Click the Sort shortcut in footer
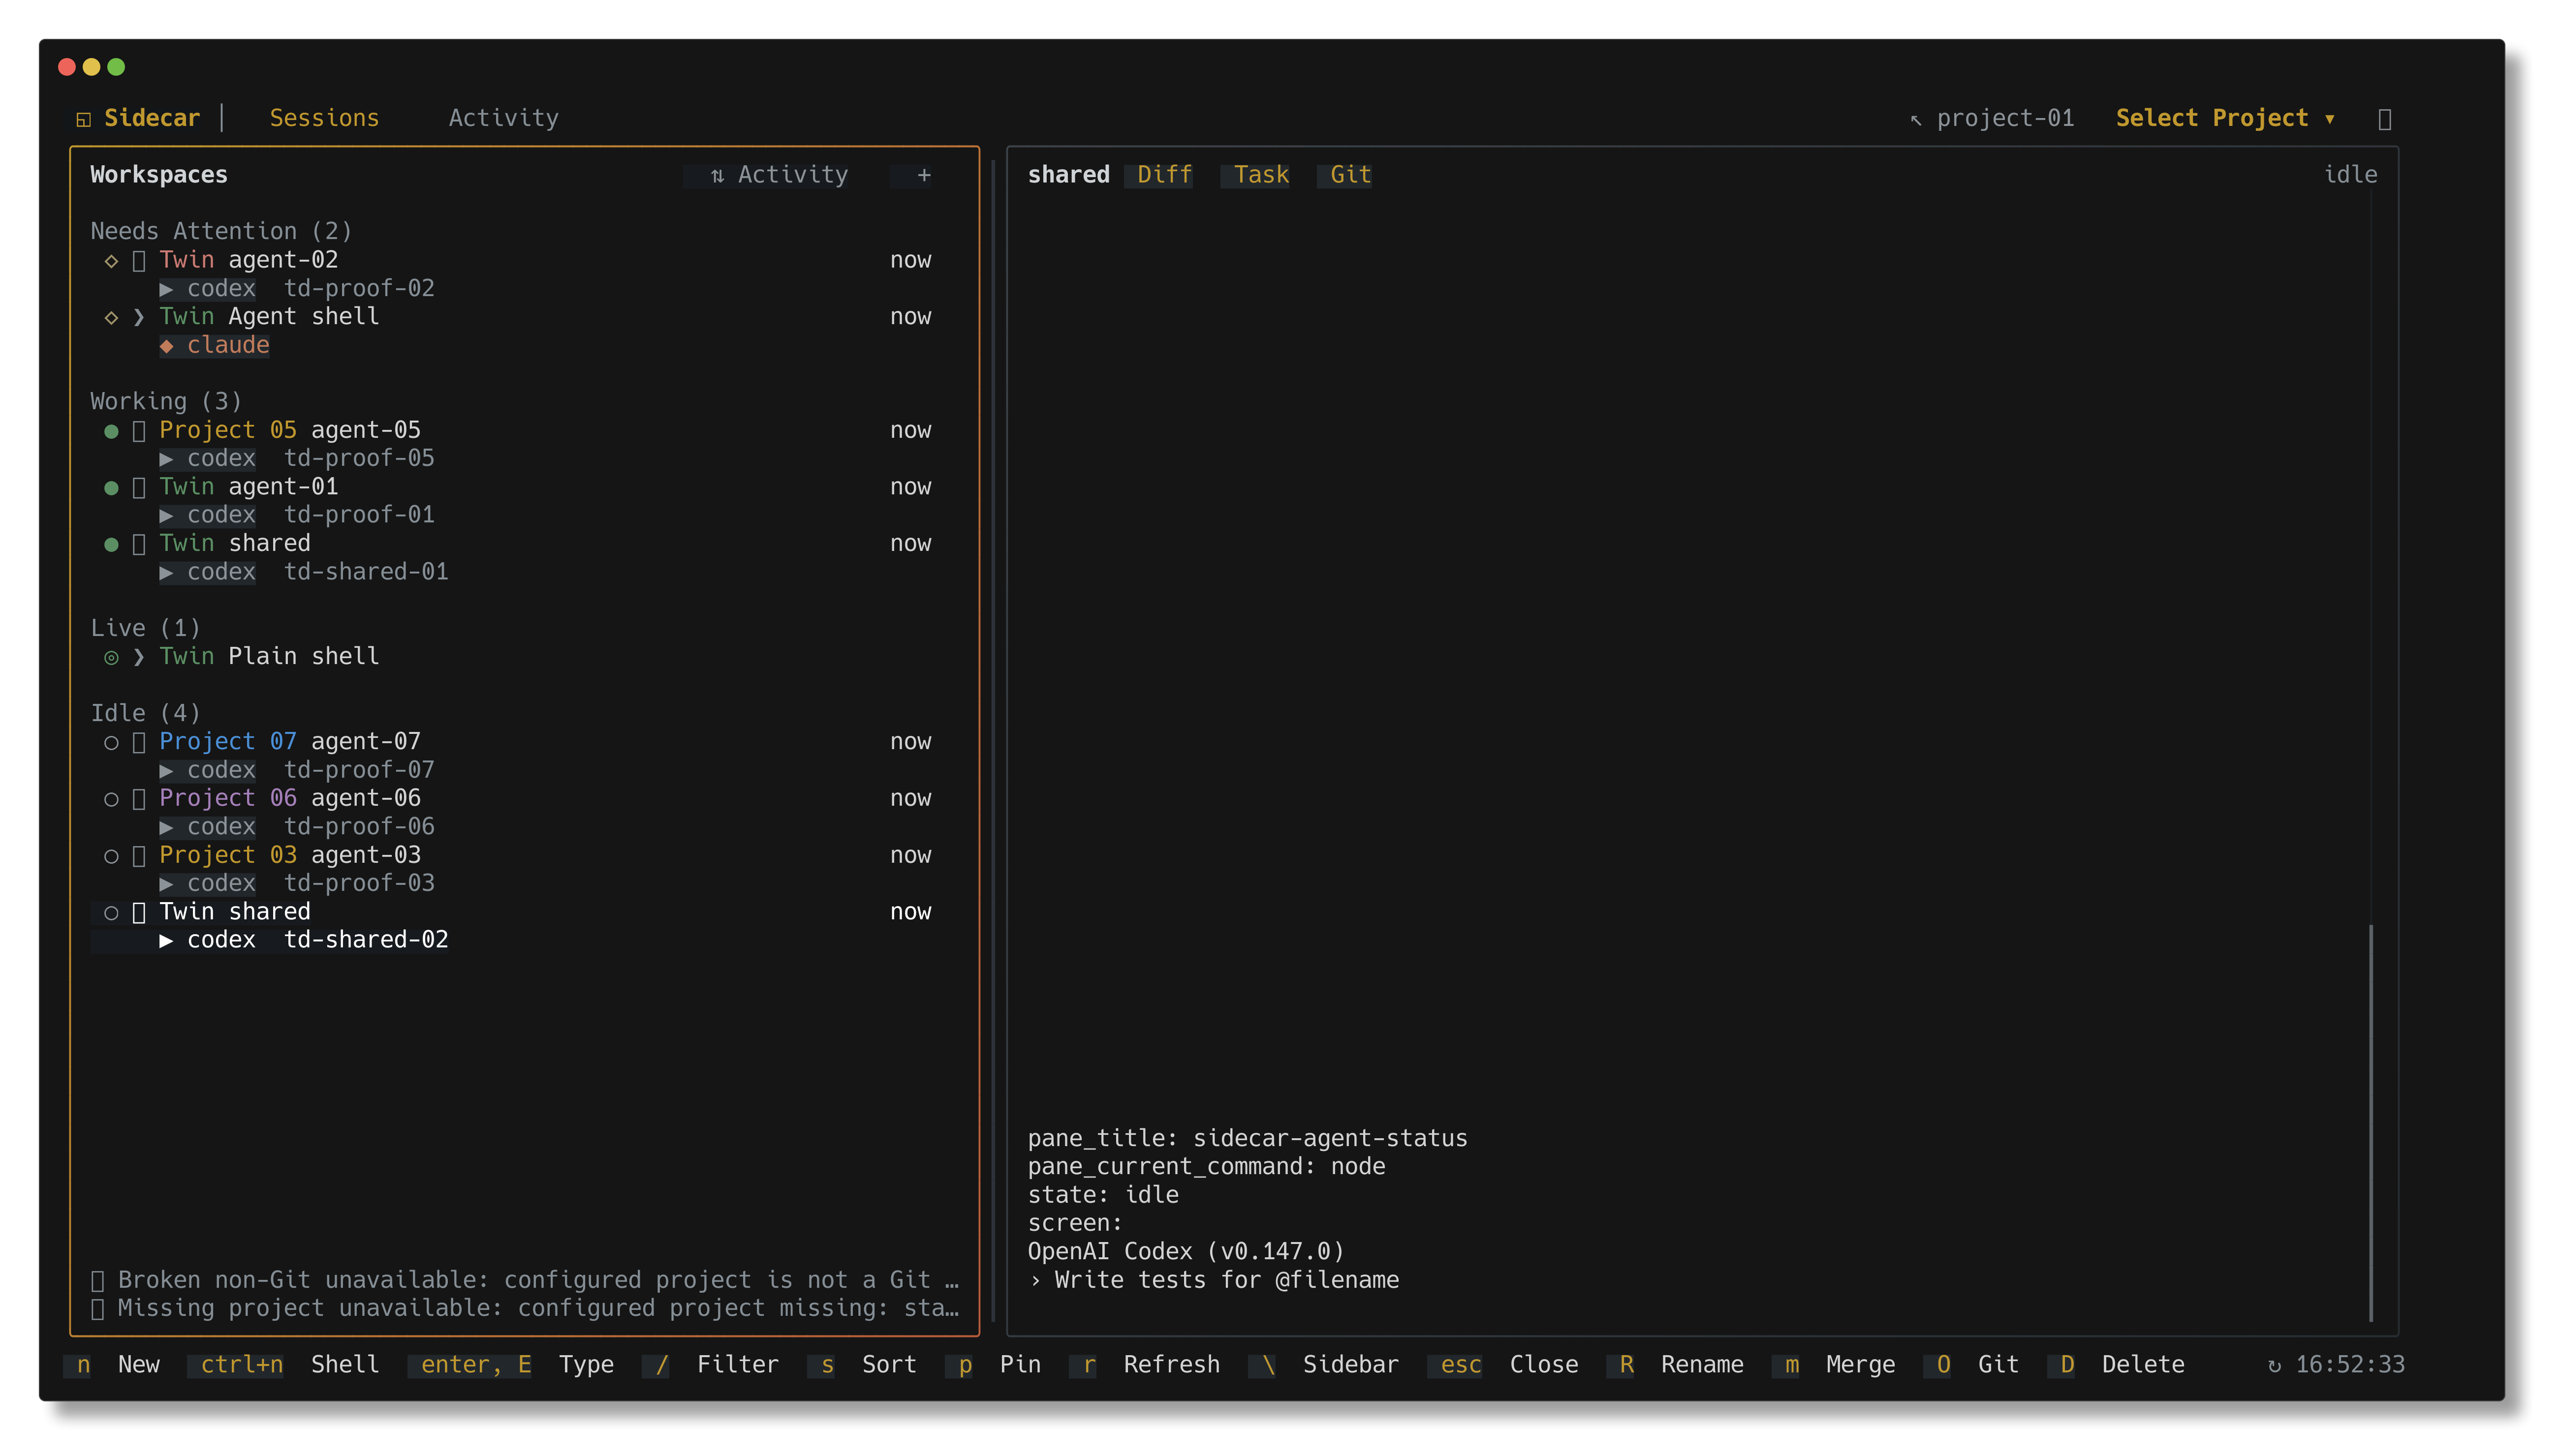The height and width of the screenshot is (1456, 2560). 863,1365
